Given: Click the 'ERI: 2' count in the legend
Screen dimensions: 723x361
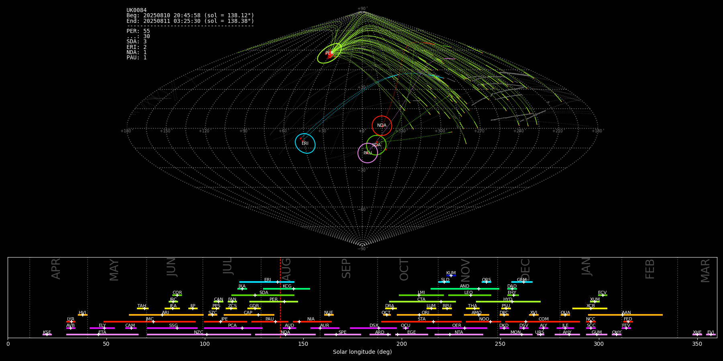Looking at the screenshot, I should 137,47.
